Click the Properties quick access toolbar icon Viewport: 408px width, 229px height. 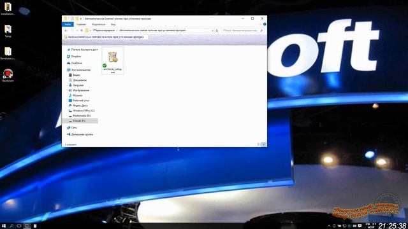[x=72, y=18]
